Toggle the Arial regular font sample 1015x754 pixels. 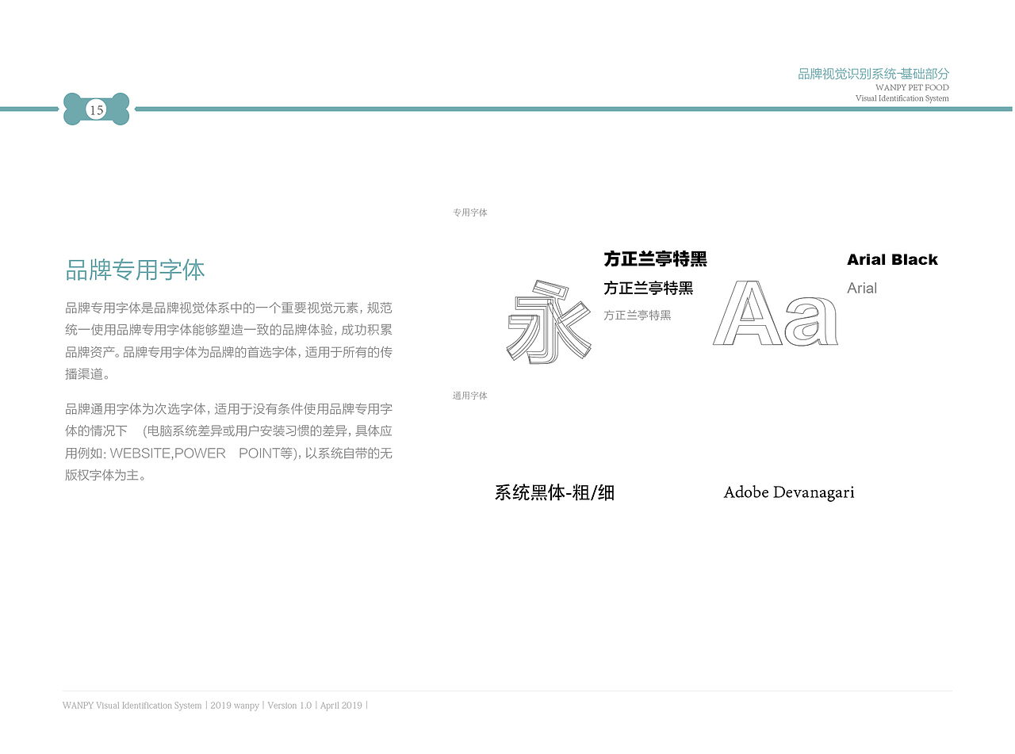[862, 288]
